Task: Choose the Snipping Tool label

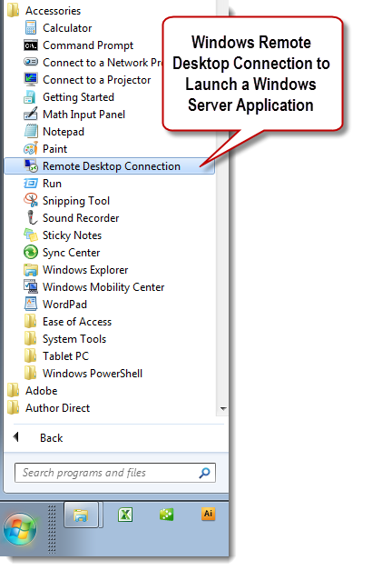Action: tap(76, 201)
